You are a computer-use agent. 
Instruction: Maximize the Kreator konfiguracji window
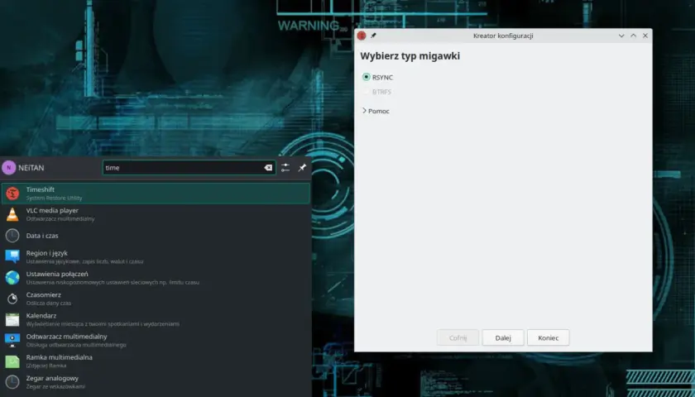tap(634, 36)
